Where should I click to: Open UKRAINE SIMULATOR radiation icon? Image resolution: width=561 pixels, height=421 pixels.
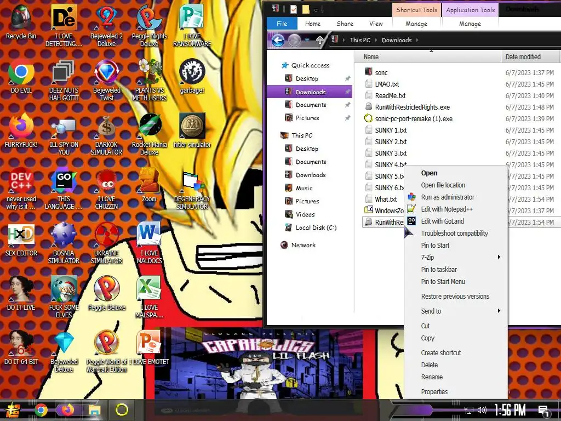click(106, 243)
